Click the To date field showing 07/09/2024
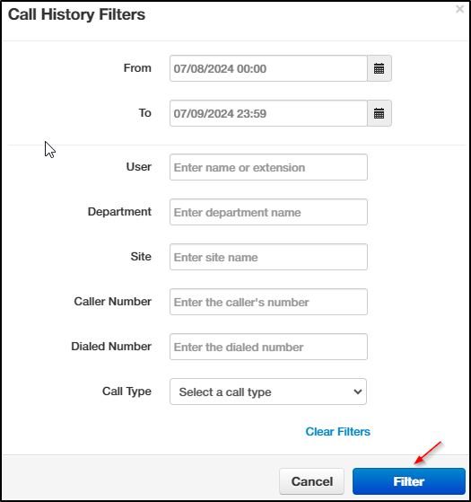Screen dimensions: 471x502 [x=268, y=113]
